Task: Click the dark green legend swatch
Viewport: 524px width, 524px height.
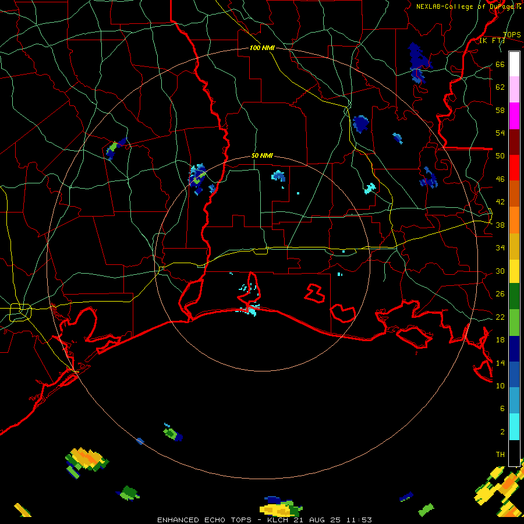Action: (514, 296)
